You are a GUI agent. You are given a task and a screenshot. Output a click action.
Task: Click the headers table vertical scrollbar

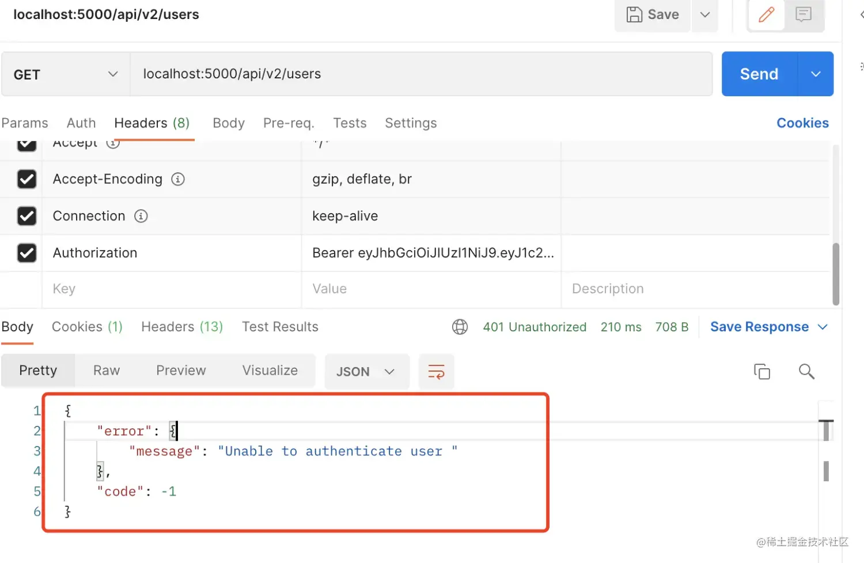tap(836, 274)
